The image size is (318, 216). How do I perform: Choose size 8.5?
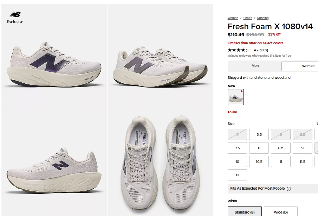280,148
